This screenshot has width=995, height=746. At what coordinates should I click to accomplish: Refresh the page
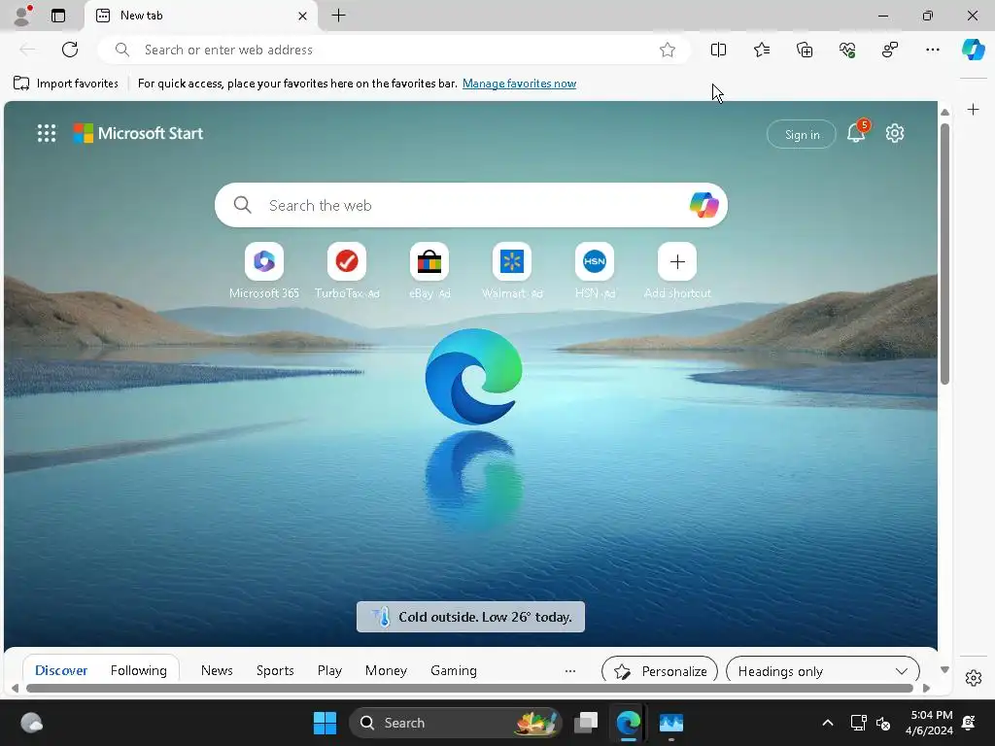click(x=70, y=50)
